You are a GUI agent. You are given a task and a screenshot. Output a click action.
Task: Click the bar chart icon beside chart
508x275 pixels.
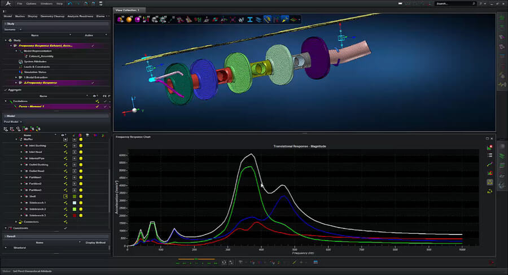[490, 173]
